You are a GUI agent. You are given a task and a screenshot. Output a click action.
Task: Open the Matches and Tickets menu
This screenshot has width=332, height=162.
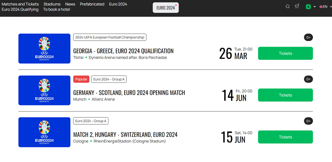pos(20,4)
